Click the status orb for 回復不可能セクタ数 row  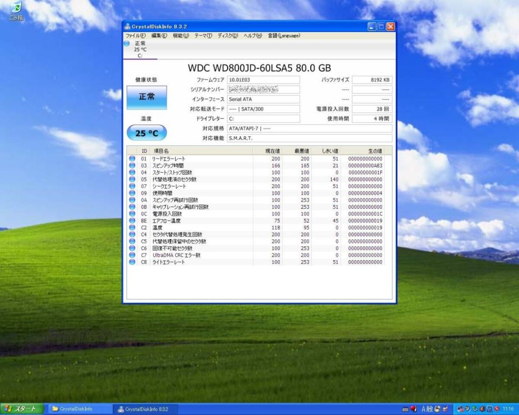132,248
